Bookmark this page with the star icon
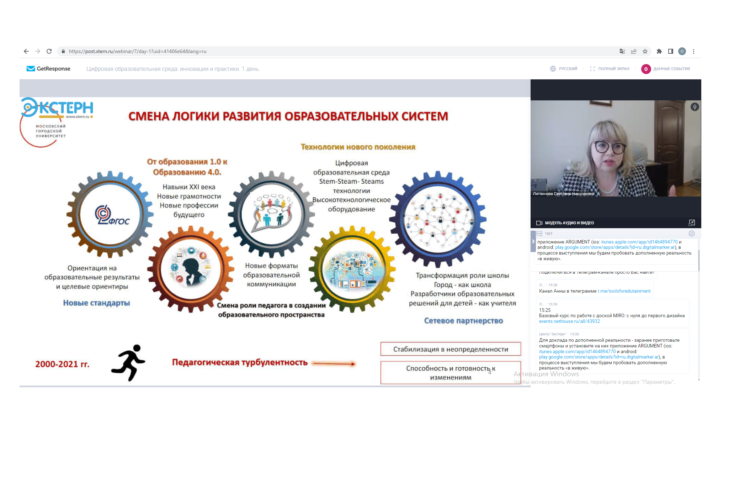 [645, 51]
